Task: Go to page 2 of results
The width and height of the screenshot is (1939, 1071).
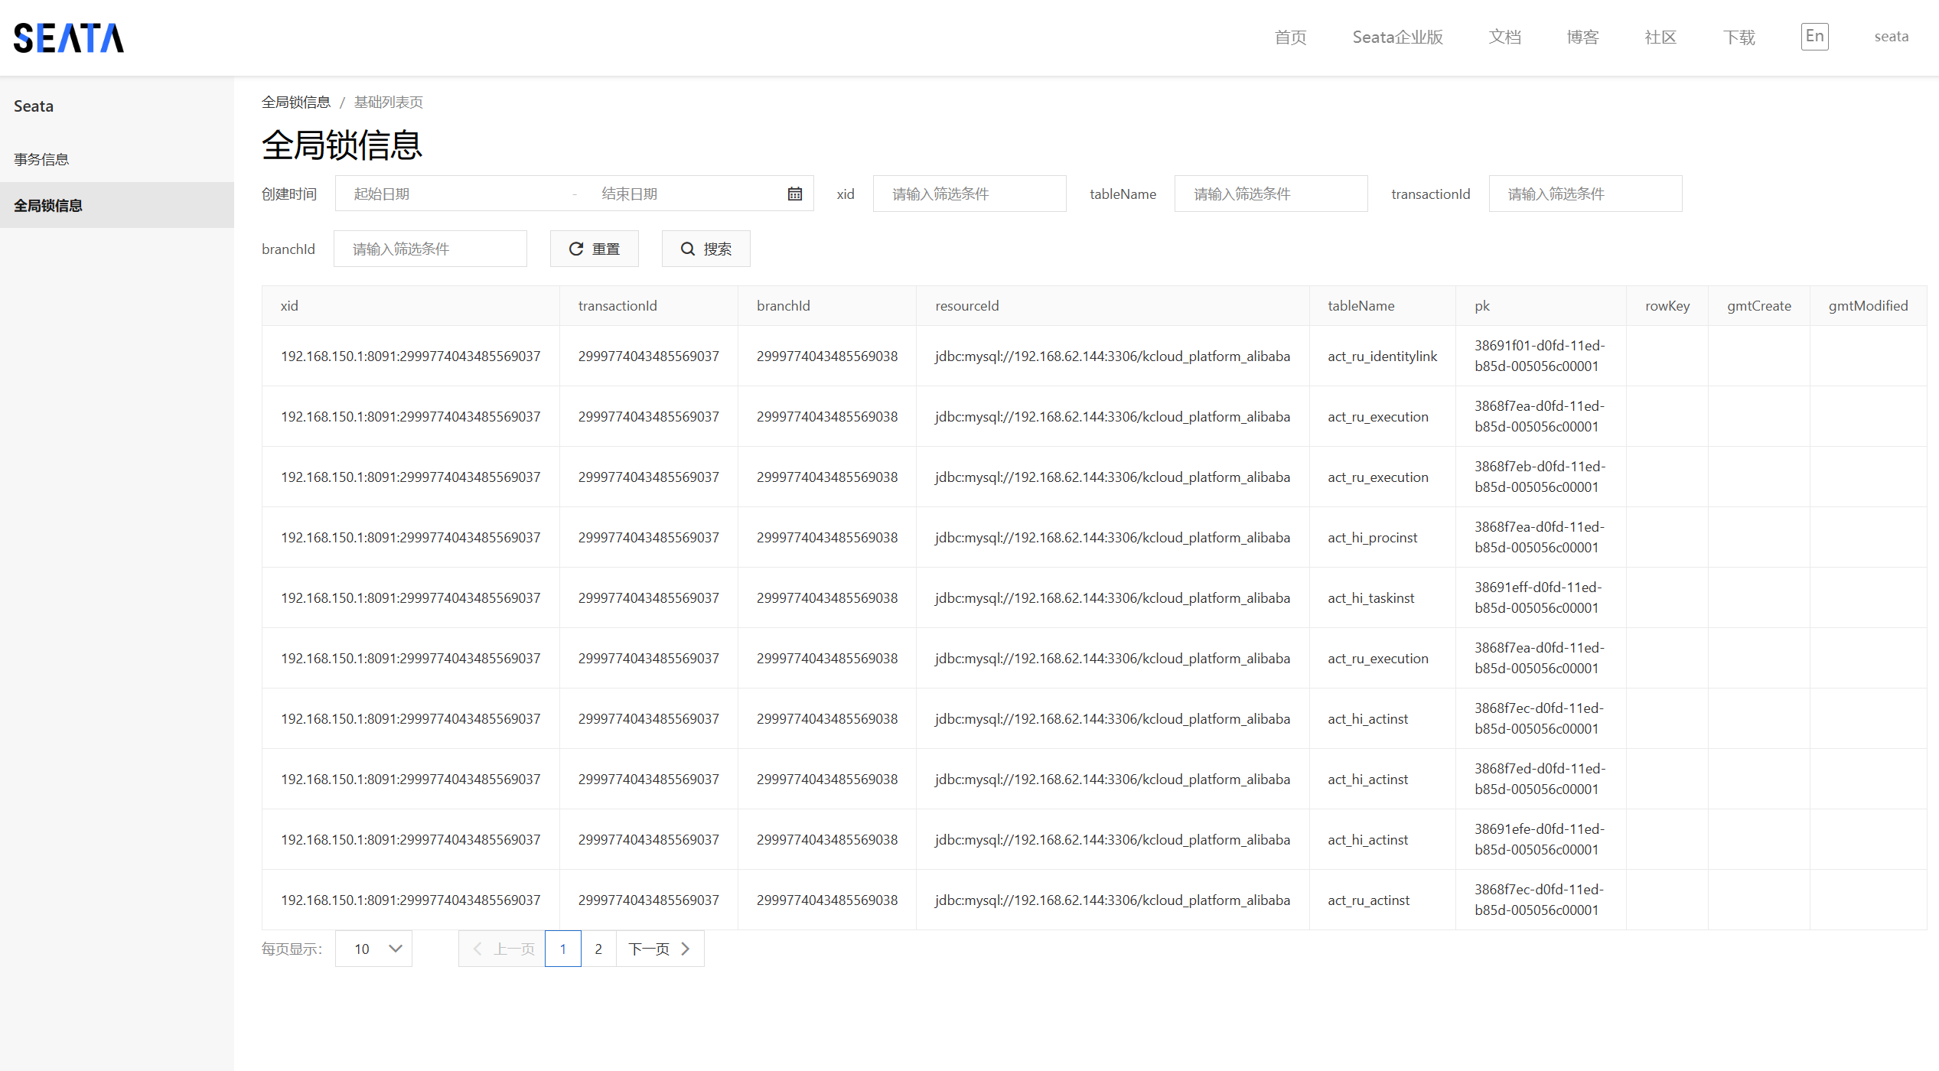Action: tap(598, 949)
